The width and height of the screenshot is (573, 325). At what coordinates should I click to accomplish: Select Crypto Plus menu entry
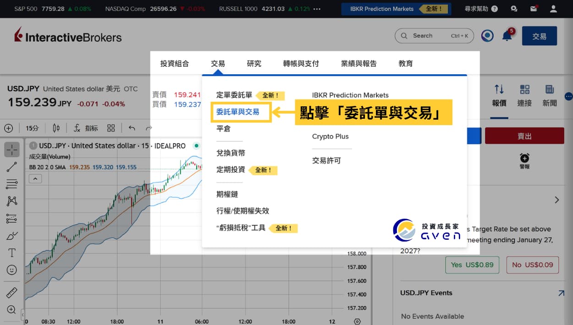(x=330, y=137)
